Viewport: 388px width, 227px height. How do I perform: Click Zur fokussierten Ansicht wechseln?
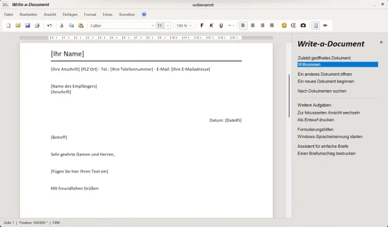pyautogui.click(x=329, y=113)
